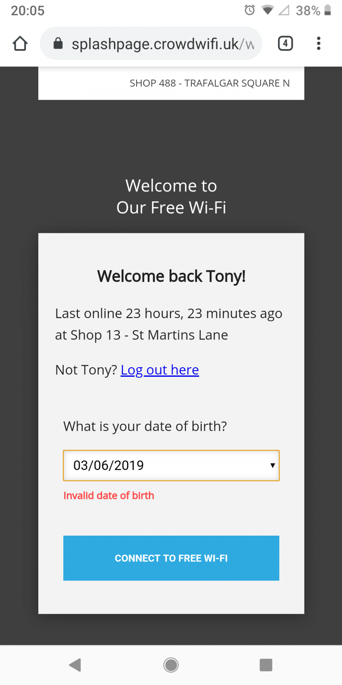Tap the 'Invalid date of birth' error message

109,496
